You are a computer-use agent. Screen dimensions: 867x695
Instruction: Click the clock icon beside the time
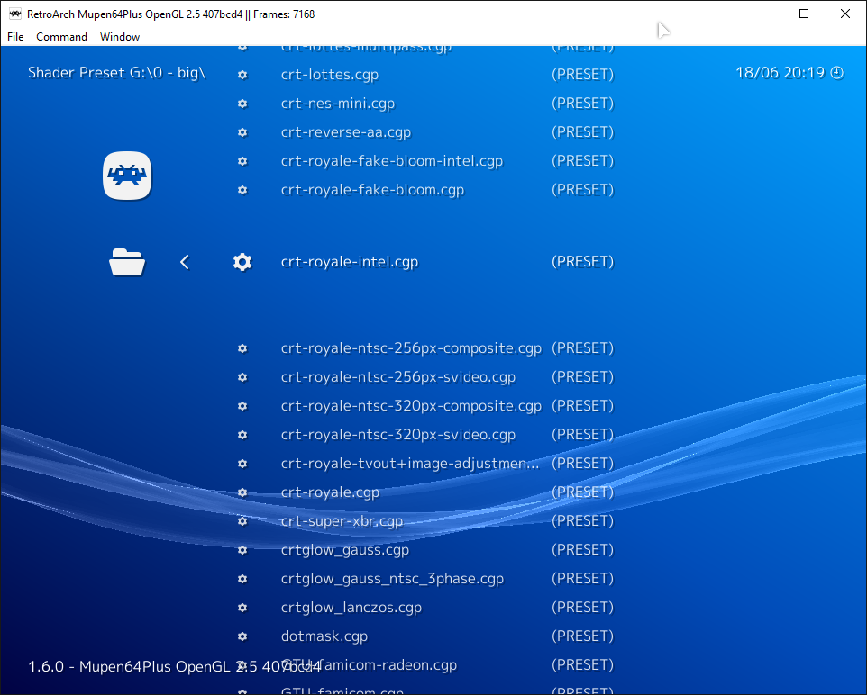pyautogui.click(x=837, y=73)
